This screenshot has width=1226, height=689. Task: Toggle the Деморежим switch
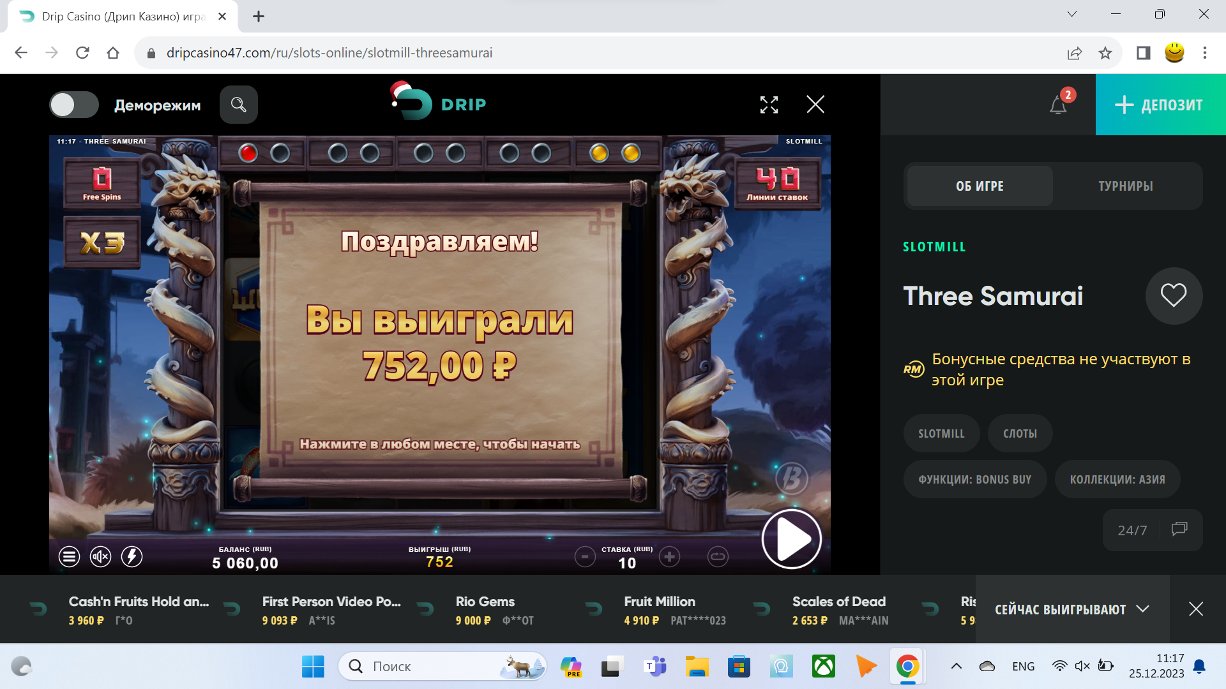[x=74, y=105]
